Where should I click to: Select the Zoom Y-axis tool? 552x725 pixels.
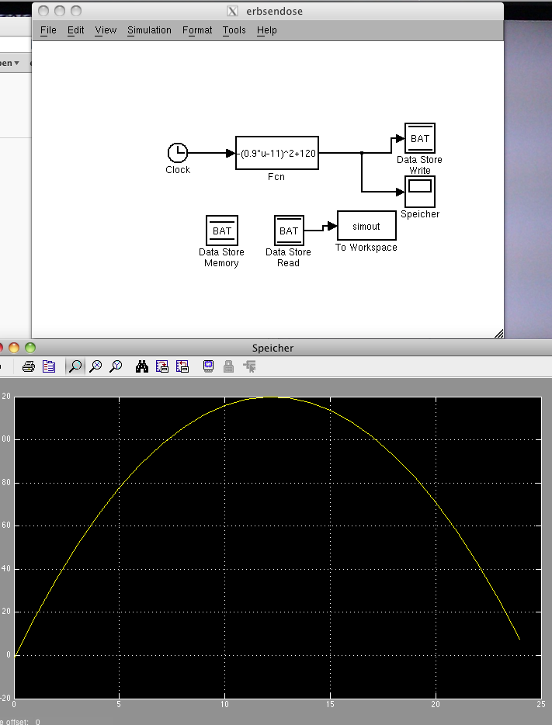click(116, 366)
